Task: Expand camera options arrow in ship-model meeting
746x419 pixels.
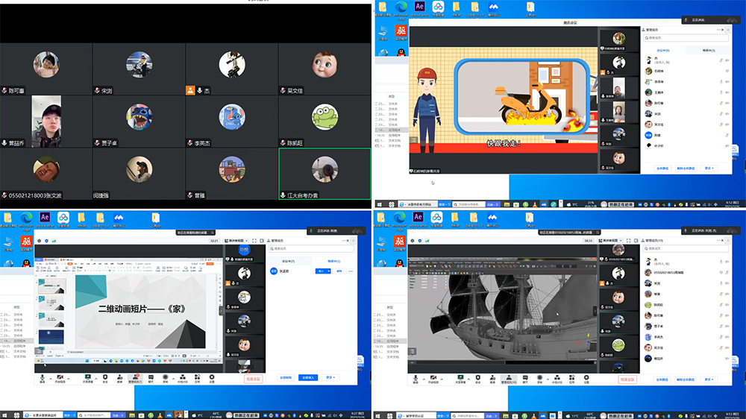Action: [442, 379]
